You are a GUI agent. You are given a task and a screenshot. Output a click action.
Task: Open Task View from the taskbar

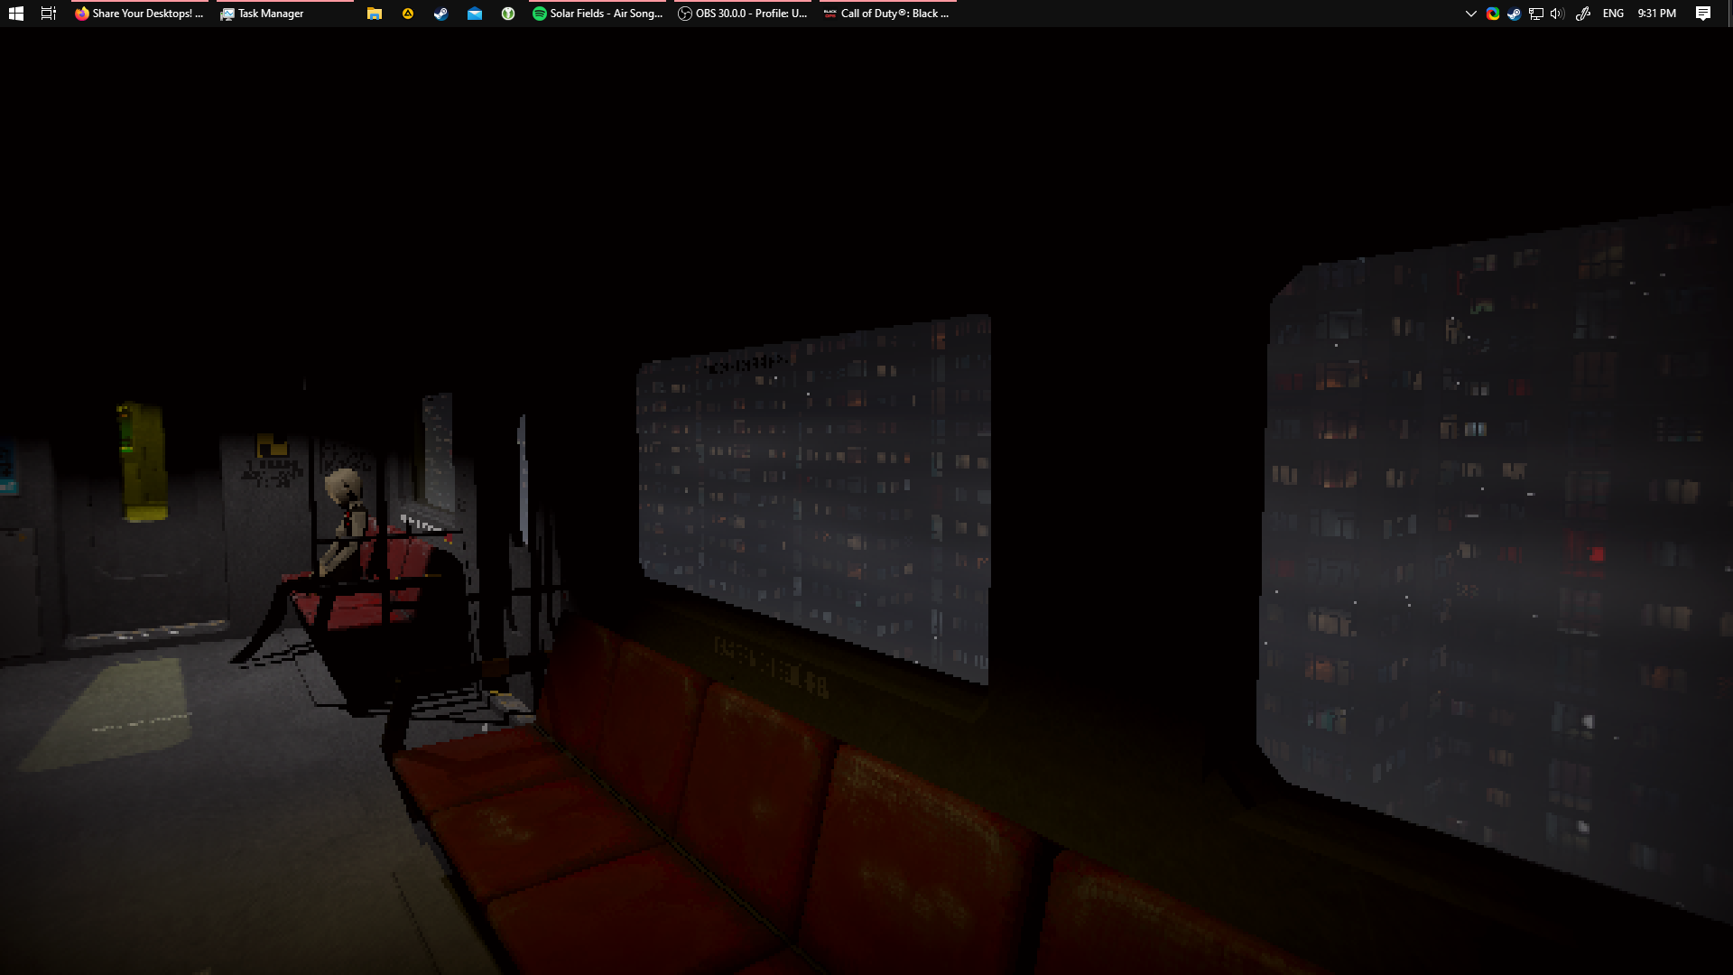49,14
